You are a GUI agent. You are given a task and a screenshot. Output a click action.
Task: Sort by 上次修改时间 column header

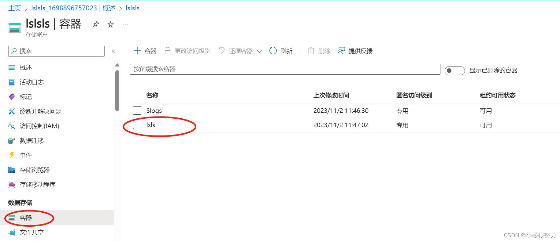point(331,95)
